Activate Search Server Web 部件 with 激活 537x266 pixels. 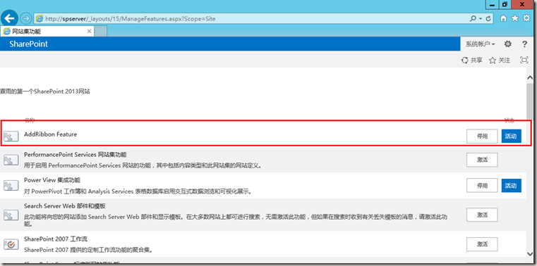click(482, 215)
